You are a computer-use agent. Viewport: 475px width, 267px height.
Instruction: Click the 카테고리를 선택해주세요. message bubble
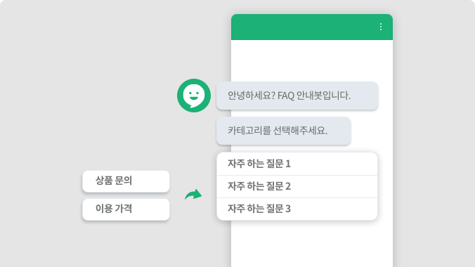284,131
